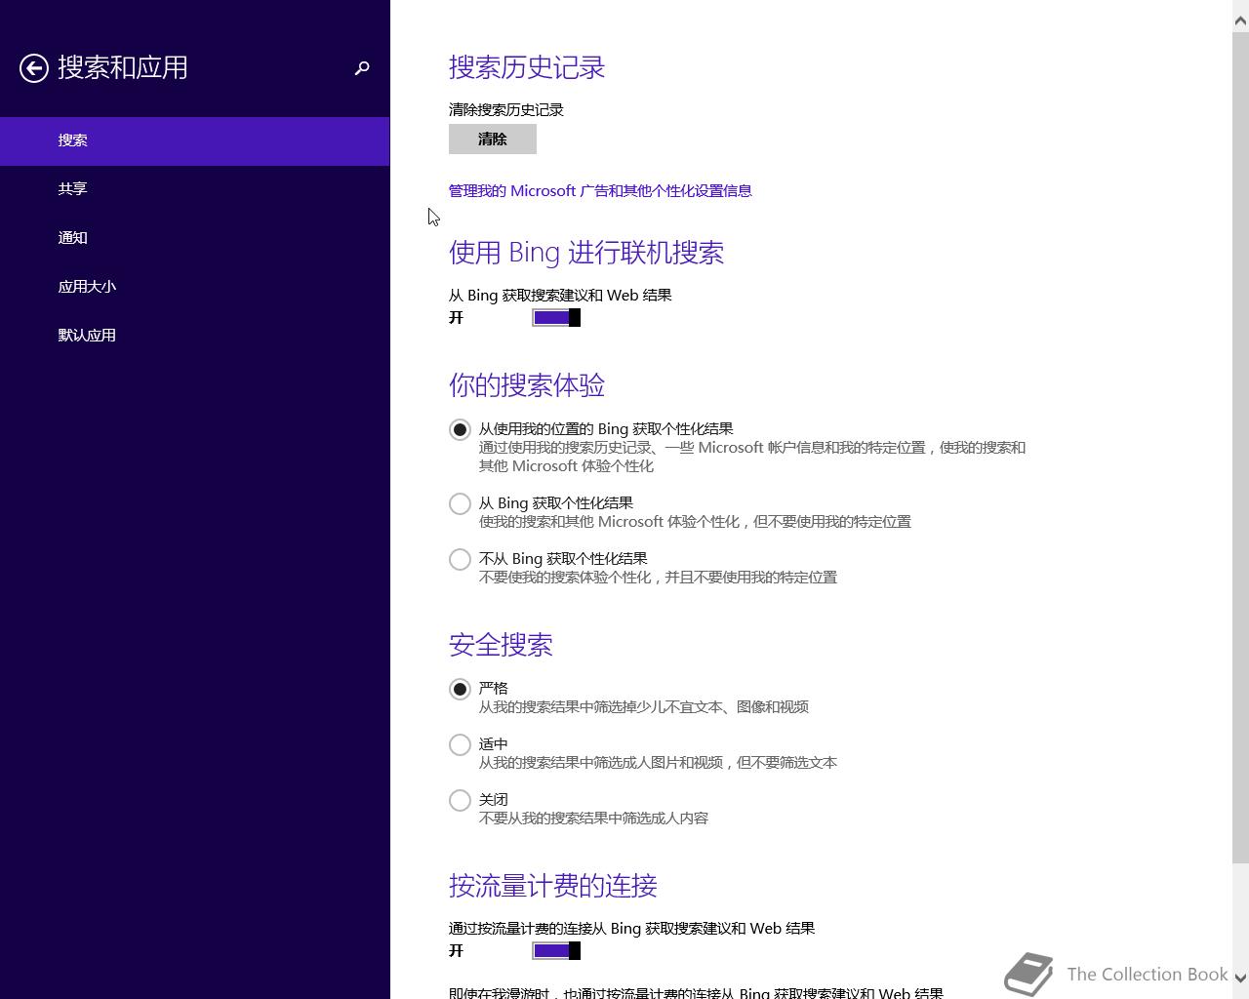Click the 使用 Bing 进行联机搜索 heading
Screen dimensions: 1249x999
tap(586, 253)
